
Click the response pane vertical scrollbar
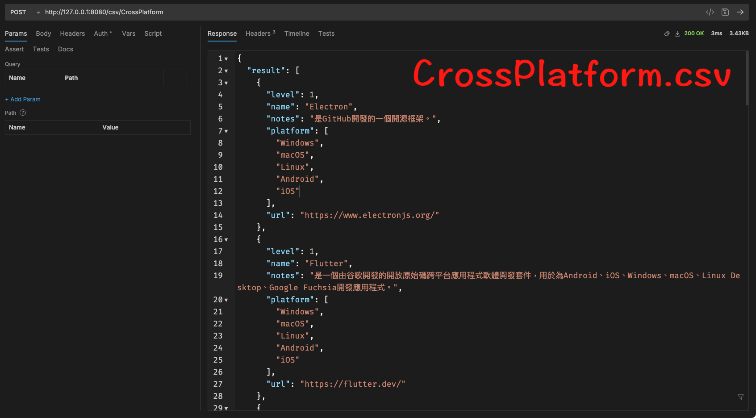[x=747, y=78]
